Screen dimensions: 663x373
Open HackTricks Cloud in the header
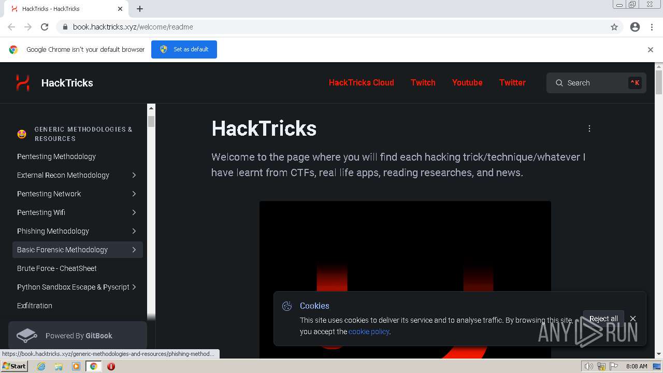(362, 82)
